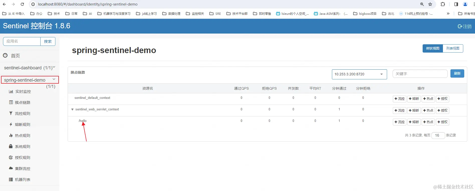Open the SRE bookmark folder
This screenshot has width=475, height=191.
point(215,14)
